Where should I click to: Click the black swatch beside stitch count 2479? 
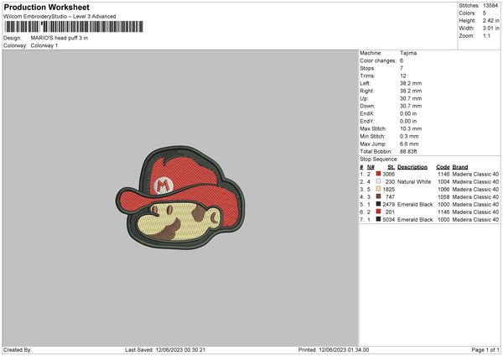(379, 204)
